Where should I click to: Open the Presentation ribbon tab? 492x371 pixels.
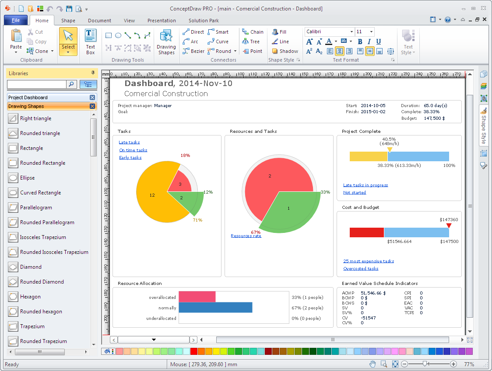162,21
